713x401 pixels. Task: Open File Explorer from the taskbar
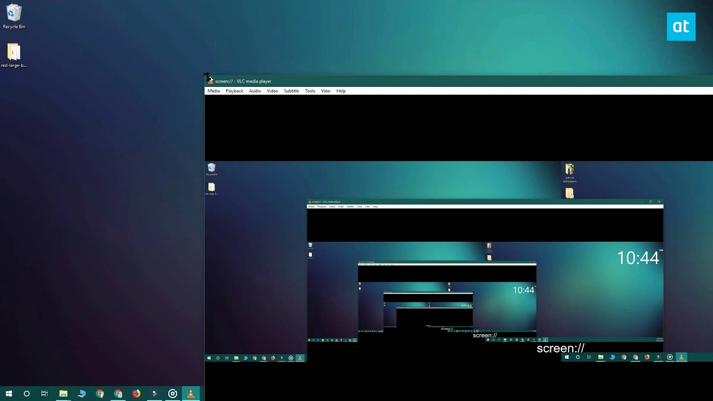coord(63,394)
